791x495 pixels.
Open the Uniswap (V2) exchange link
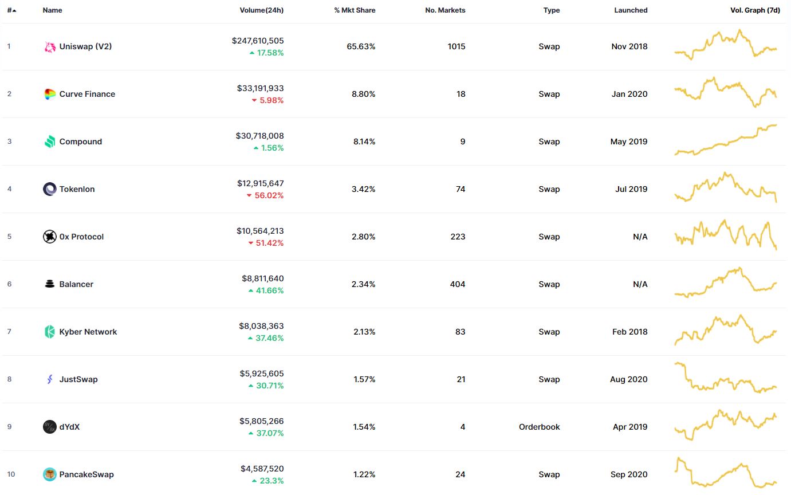[85, 47]
